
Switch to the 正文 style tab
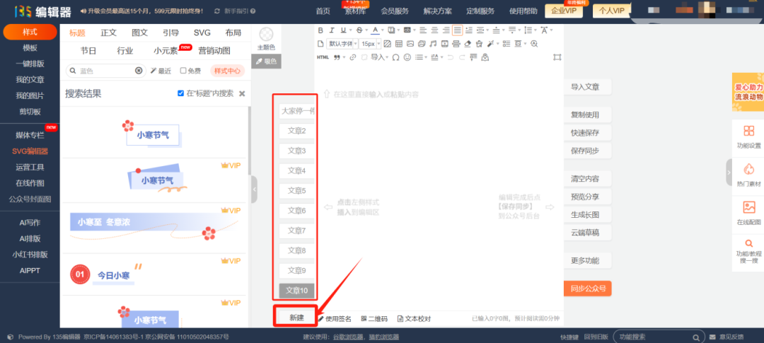[x=109, y=33]
